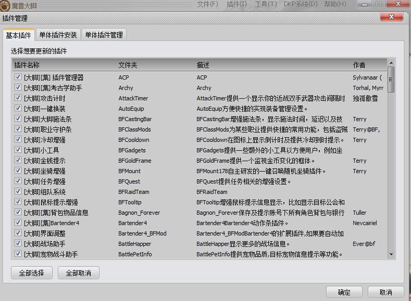Open the 插件(I) menu
This screenshot has width=411, height=301.
(236, 4)
